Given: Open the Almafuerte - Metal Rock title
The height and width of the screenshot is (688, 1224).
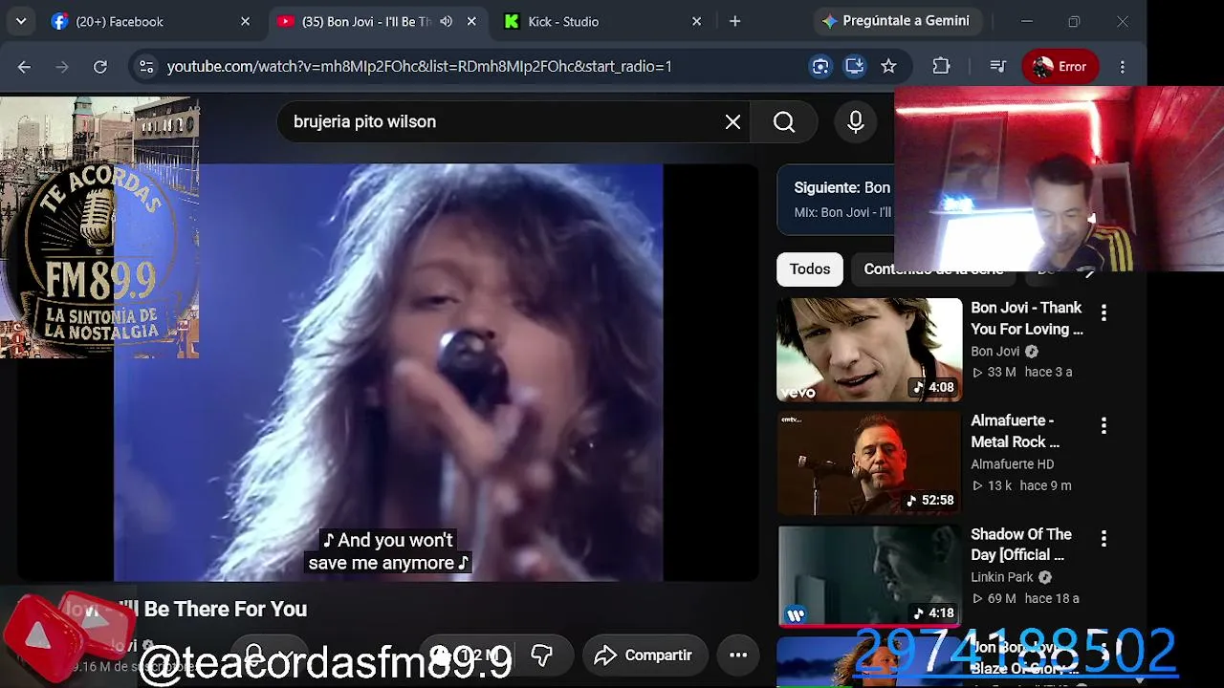Looking at the screenshot, I should click(x=1016, y=431).
